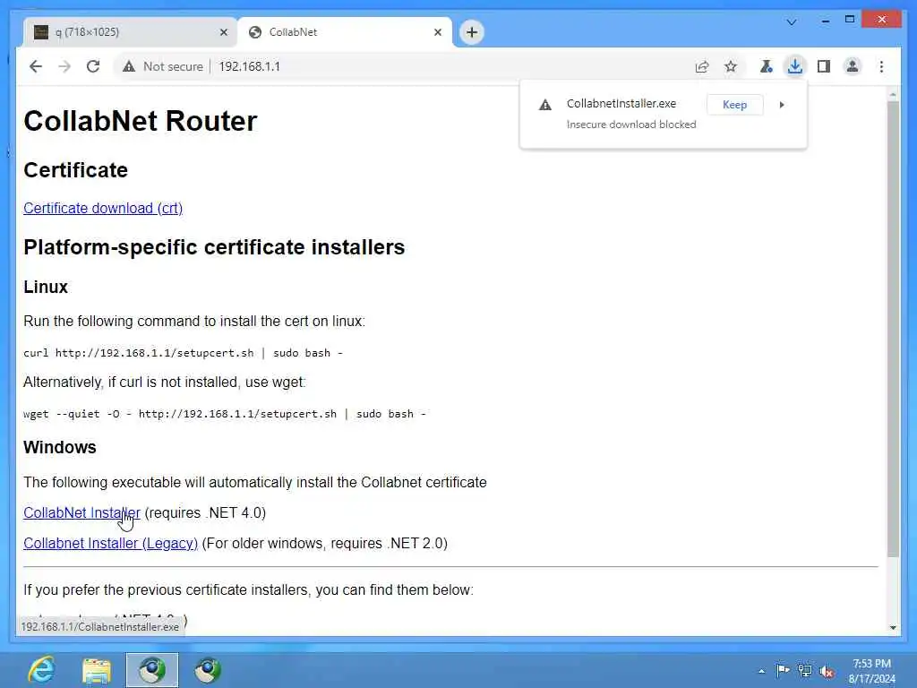The image size is (917, 688).
Task: Open Internet Explorer from the taskbar
Action: (x=41, y=670)
